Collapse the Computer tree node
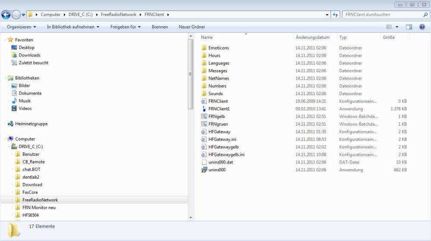 (5, 139)
